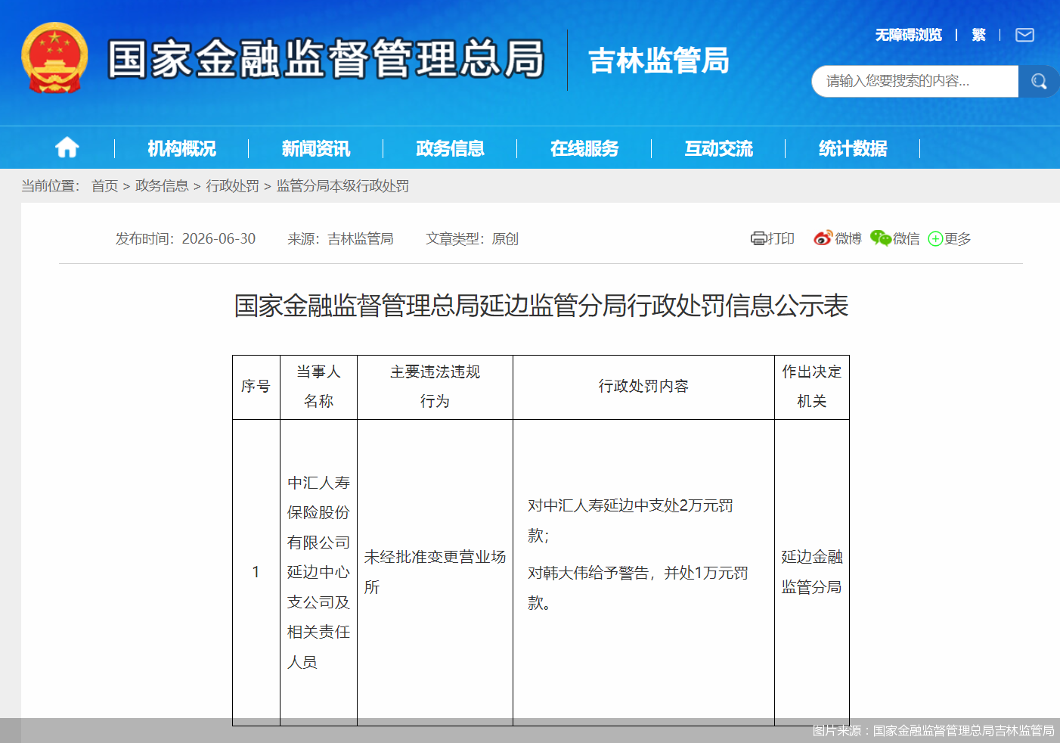Image resolution: width=1060 pixels, height=743 pixels.
Task: Click the 当事人名称 column header
Action: click(318, 387)
